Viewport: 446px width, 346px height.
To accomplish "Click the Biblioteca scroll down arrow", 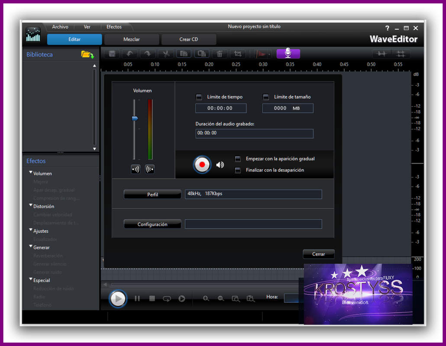I will click(94, 149).
